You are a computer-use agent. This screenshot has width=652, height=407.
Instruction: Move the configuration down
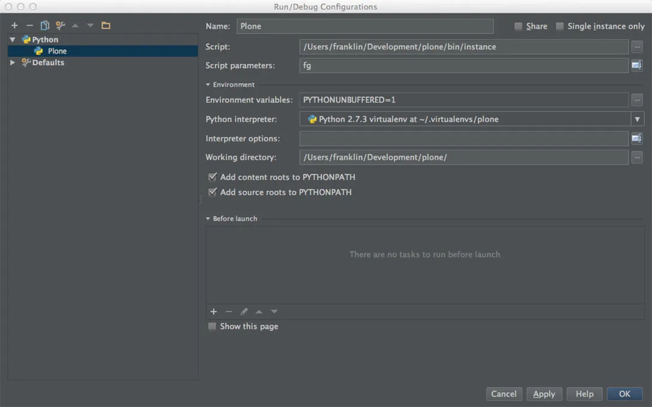coord(90,25)
